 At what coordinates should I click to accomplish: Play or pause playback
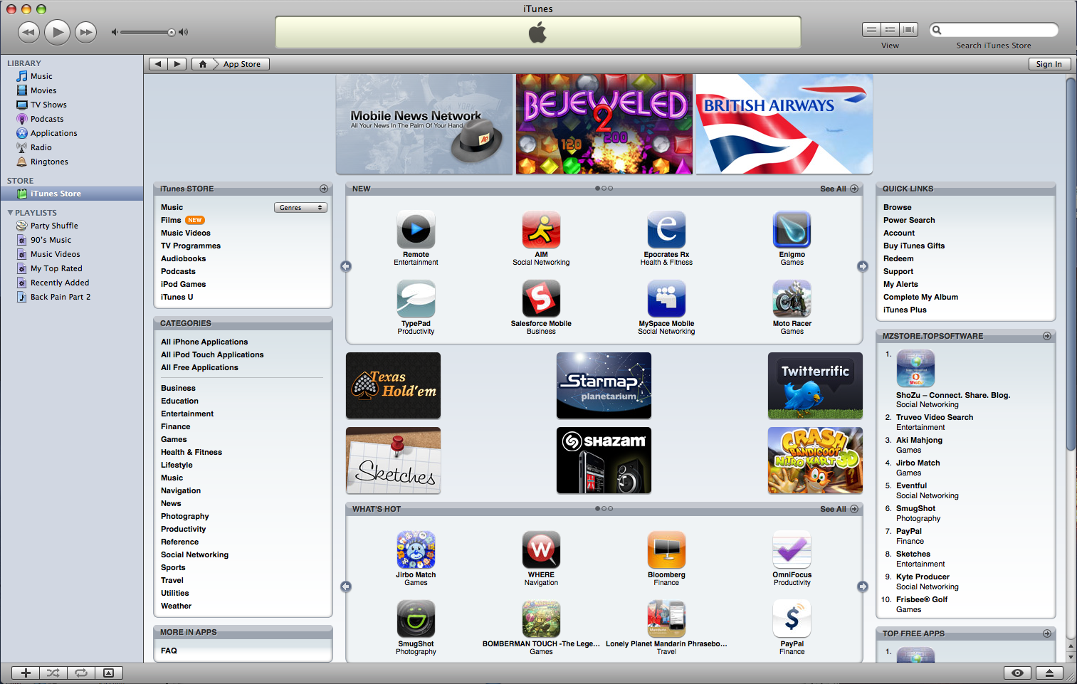57,31
